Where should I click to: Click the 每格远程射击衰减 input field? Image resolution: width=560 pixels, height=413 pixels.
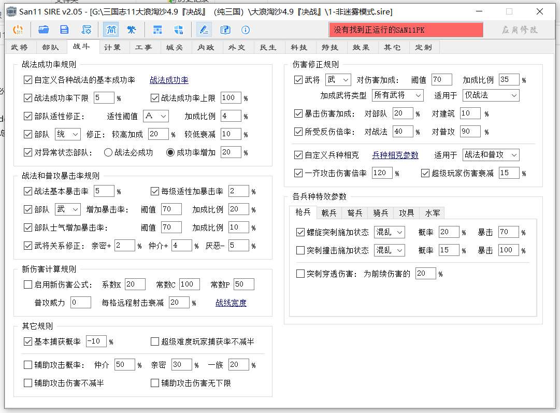179,302
